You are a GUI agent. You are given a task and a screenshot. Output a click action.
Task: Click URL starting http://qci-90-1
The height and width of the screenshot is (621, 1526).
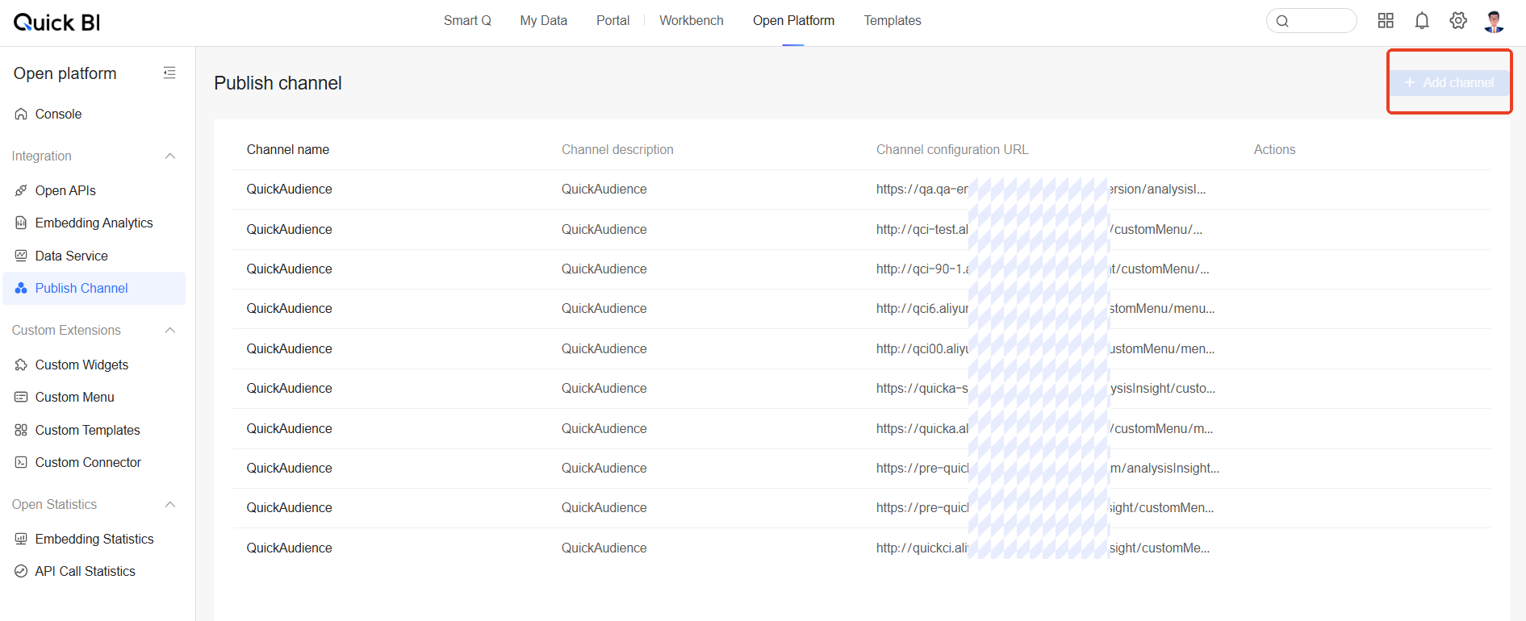(x=1043, y=269)
